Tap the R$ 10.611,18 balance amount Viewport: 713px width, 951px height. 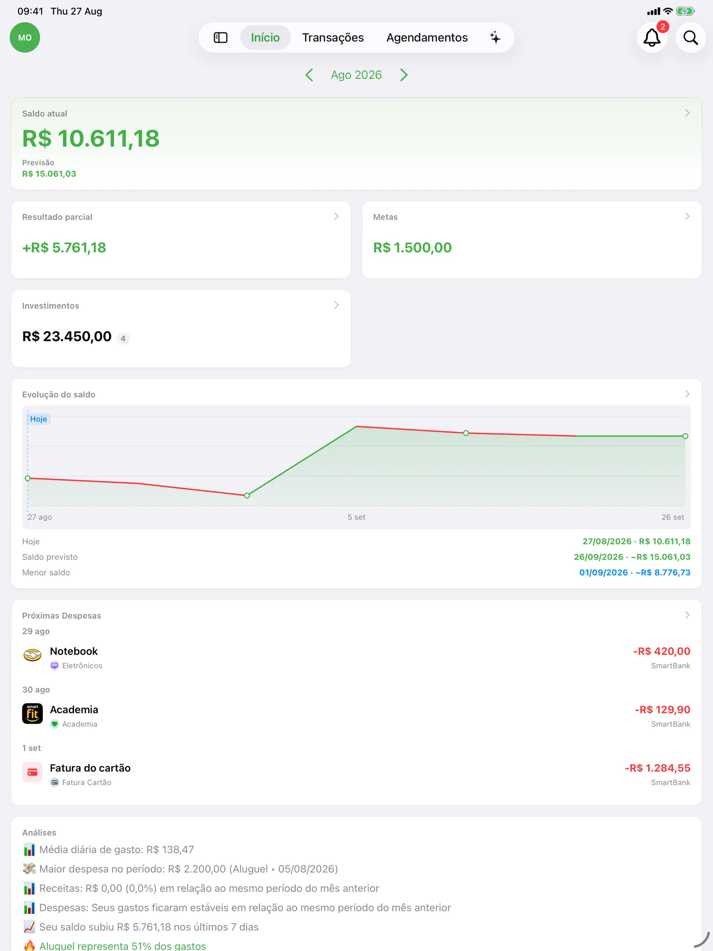pyautogui.click(x=91, y=139)
